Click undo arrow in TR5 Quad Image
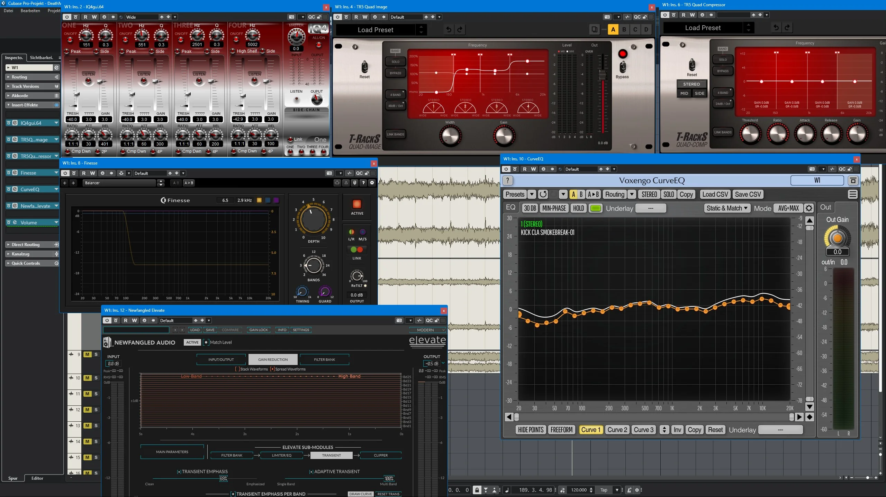The height and width of the screenshot is (497, 886). 449,29
